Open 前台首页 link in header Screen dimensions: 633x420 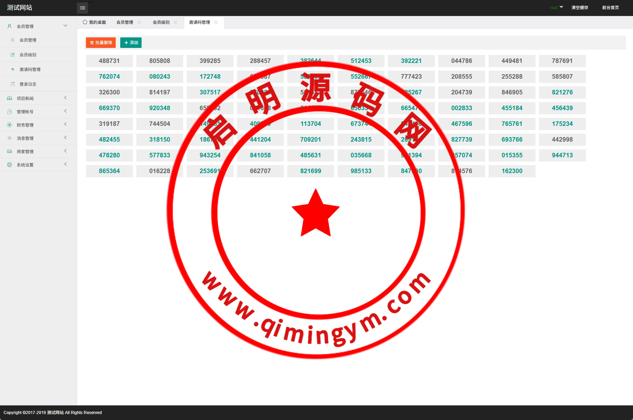click(x=610, y=8)
